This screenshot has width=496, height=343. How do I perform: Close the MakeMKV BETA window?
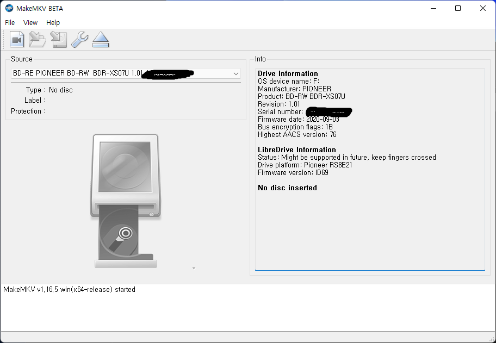(483, 8)
